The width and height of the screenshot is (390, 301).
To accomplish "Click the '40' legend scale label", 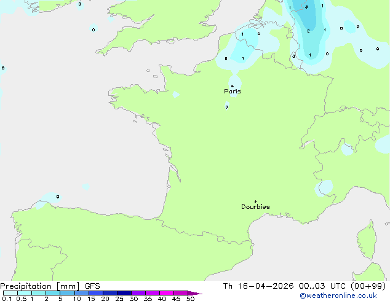I will 162,299.
